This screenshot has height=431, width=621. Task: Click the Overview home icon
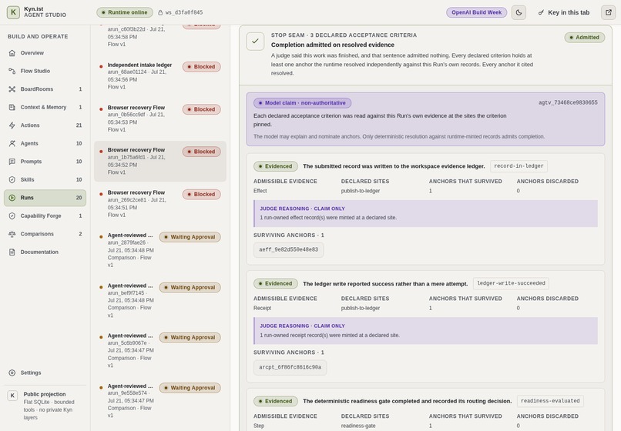coord(12,53)
